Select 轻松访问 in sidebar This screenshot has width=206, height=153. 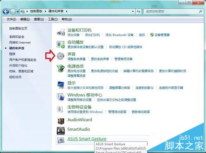[15, 77]
